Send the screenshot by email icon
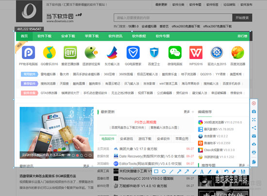Viewport: 267px width, 196px height. pos(254,136)
